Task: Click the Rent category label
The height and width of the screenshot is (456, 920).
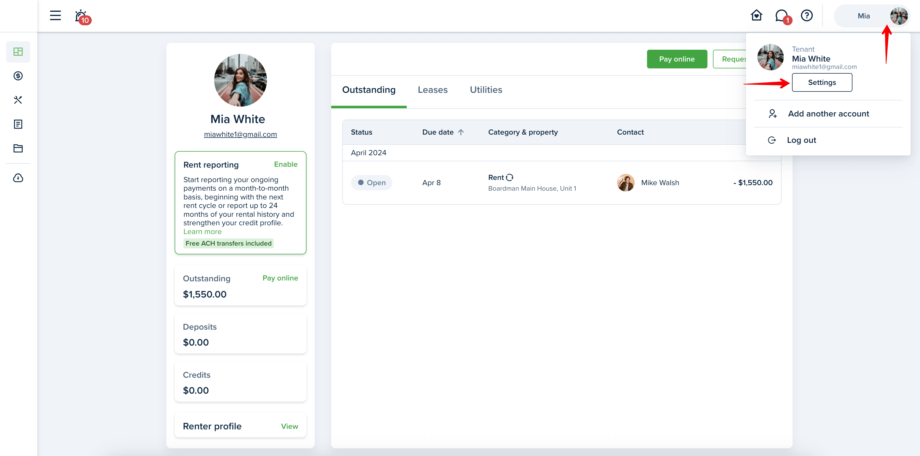Action: (496, 178)
